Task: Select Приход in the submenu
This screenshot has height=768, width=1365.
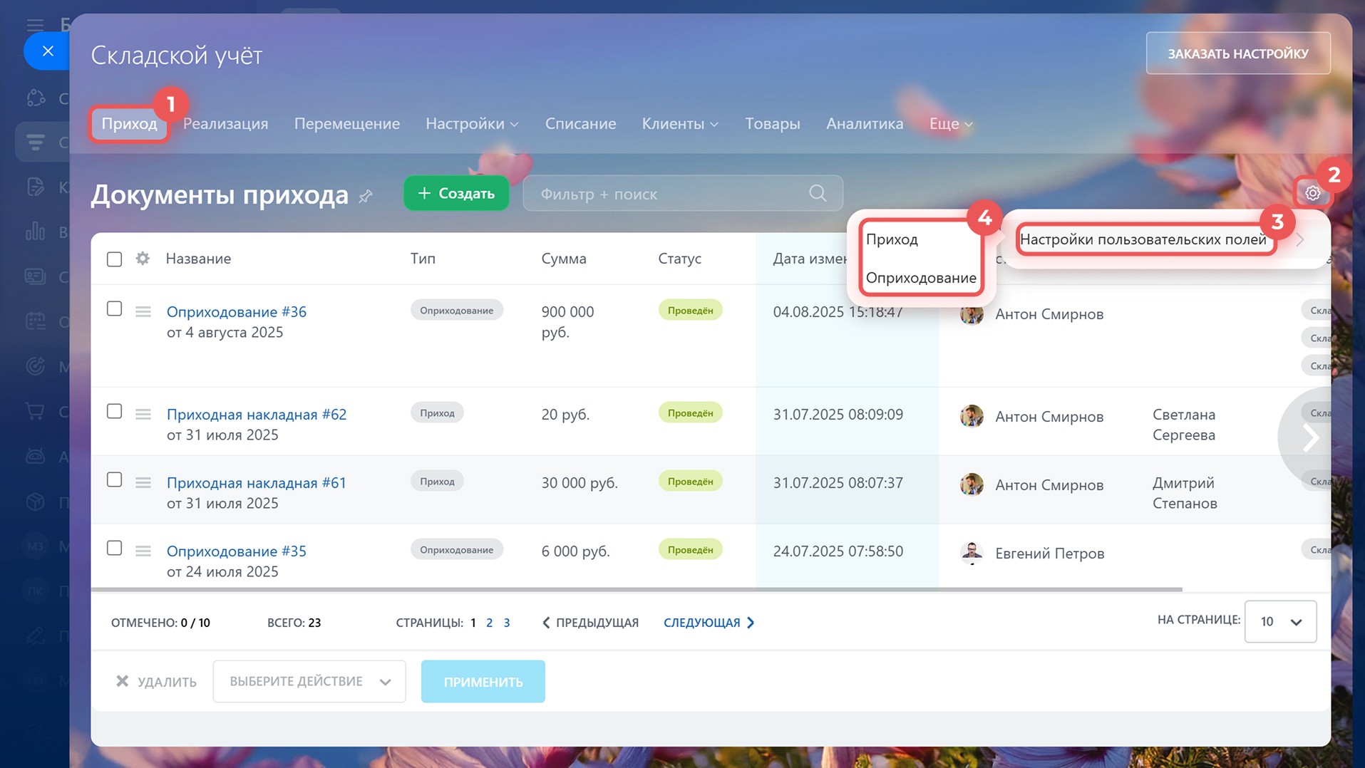Action: pyautogui.click(x=892, y=239)
